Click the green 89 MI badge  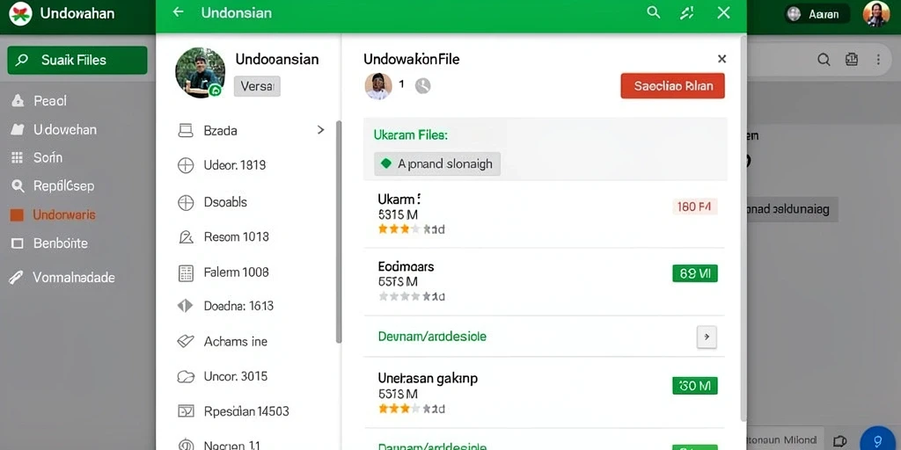coord(695,274)
